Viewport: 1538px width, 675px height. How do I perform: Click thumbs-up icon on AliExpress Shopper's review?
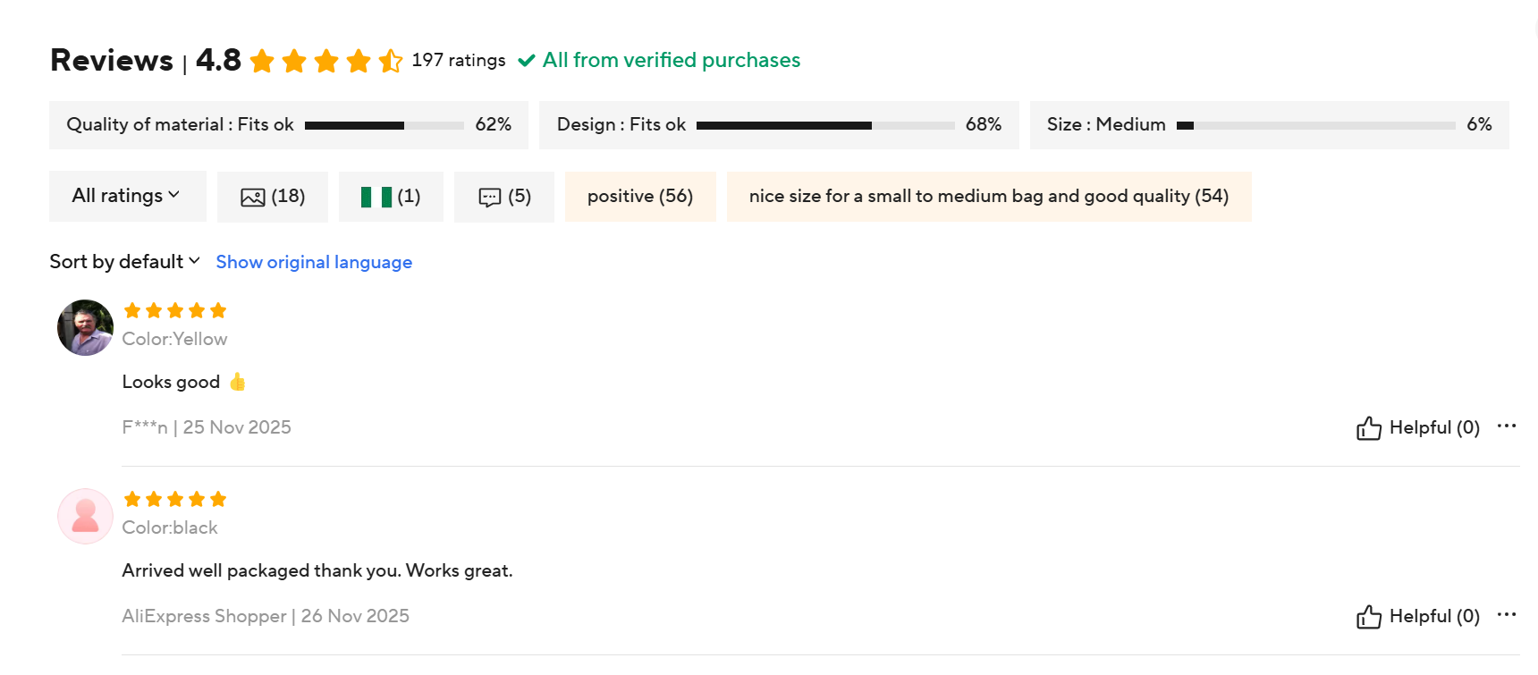pyautogui.click(x=1368, y=617)
